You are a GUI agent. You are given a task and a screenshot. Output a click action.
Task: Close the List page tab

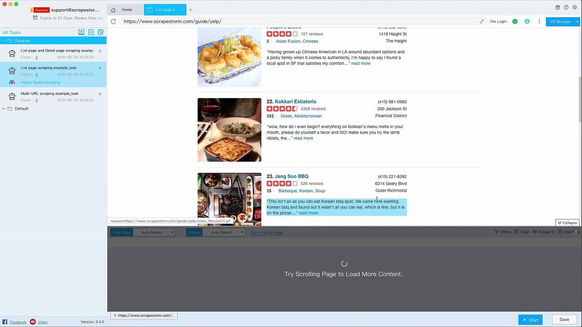coord(182,10)
